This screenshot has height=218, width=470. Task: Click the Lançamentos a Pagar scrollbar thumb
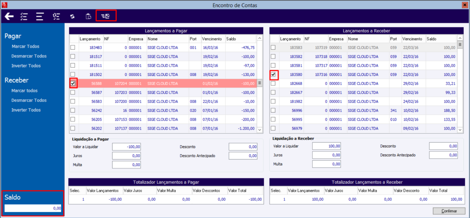coord(260,83)
